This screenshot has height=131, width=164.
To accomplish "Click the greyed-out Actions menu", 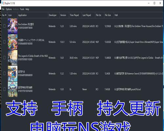I will [16, 9].
